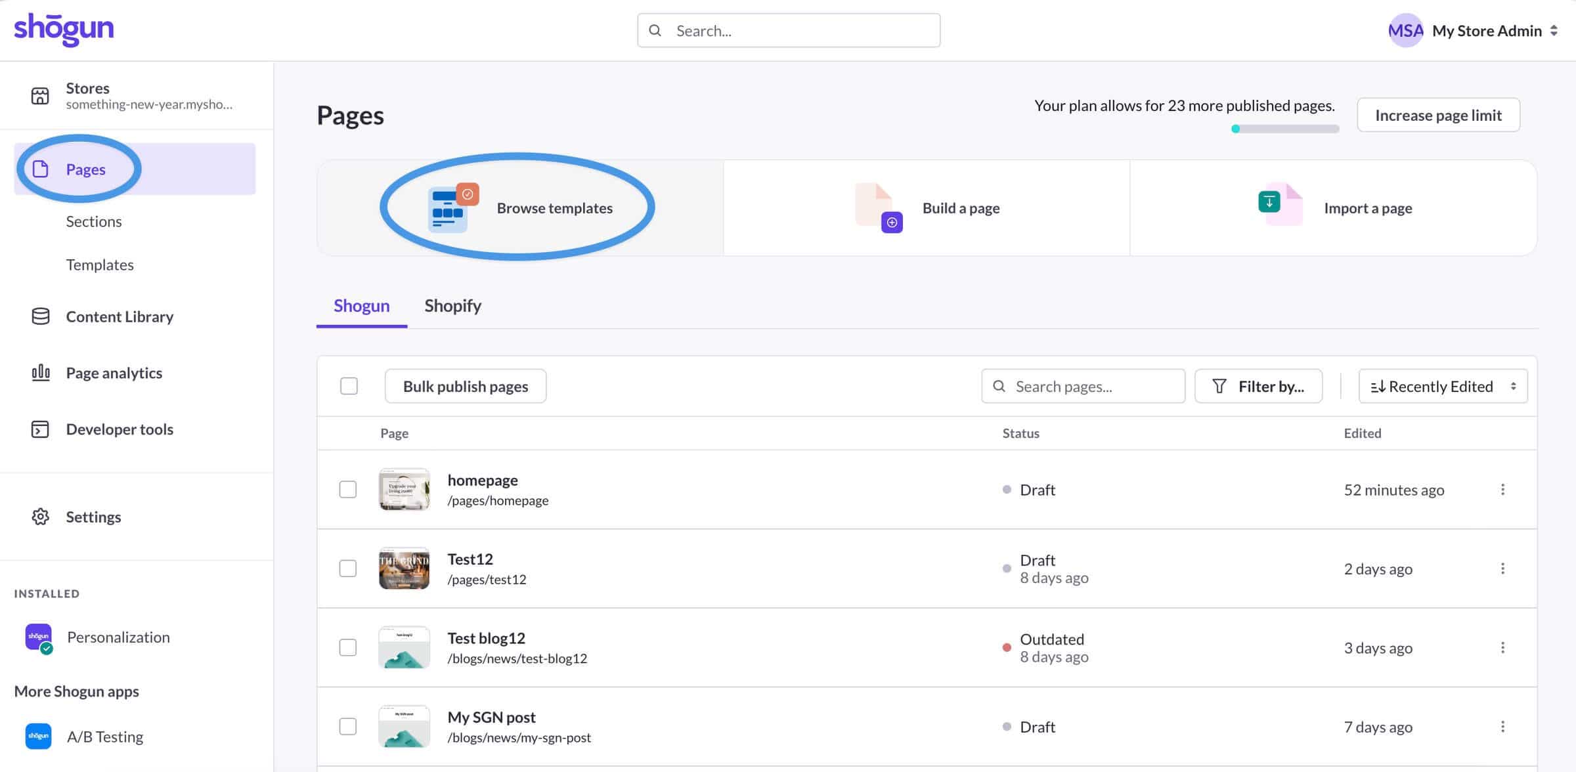This screenshot has height=772, width=1576.
Task: Open Templates in the sidebar
Action: pos(100,265)
